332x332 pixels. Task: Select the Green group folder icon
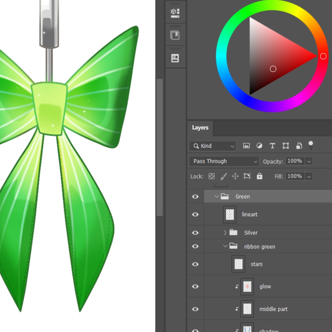pyautogui.click(x=224, y=196)
